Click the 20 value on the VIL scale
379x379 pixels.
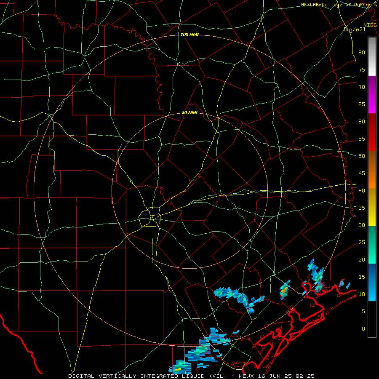pos(362,260)
